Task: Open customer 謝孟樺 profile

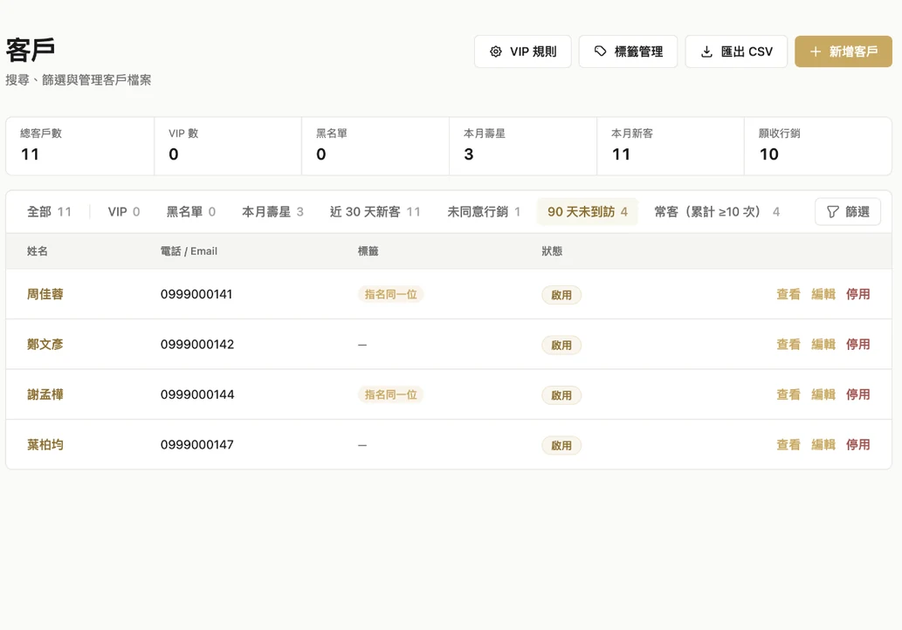Action: click(x=45, y=394)
